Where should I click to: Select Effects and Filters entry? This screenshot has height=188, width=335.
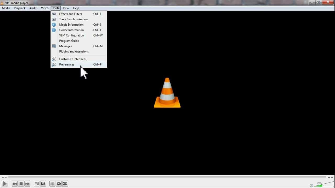pos(79,14)
